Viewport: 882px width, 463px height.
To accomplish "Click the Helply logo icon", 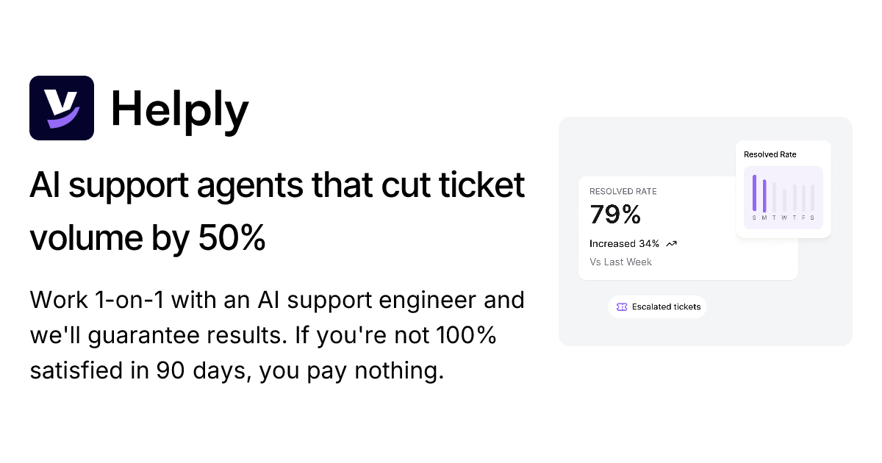I will [62, 108].
